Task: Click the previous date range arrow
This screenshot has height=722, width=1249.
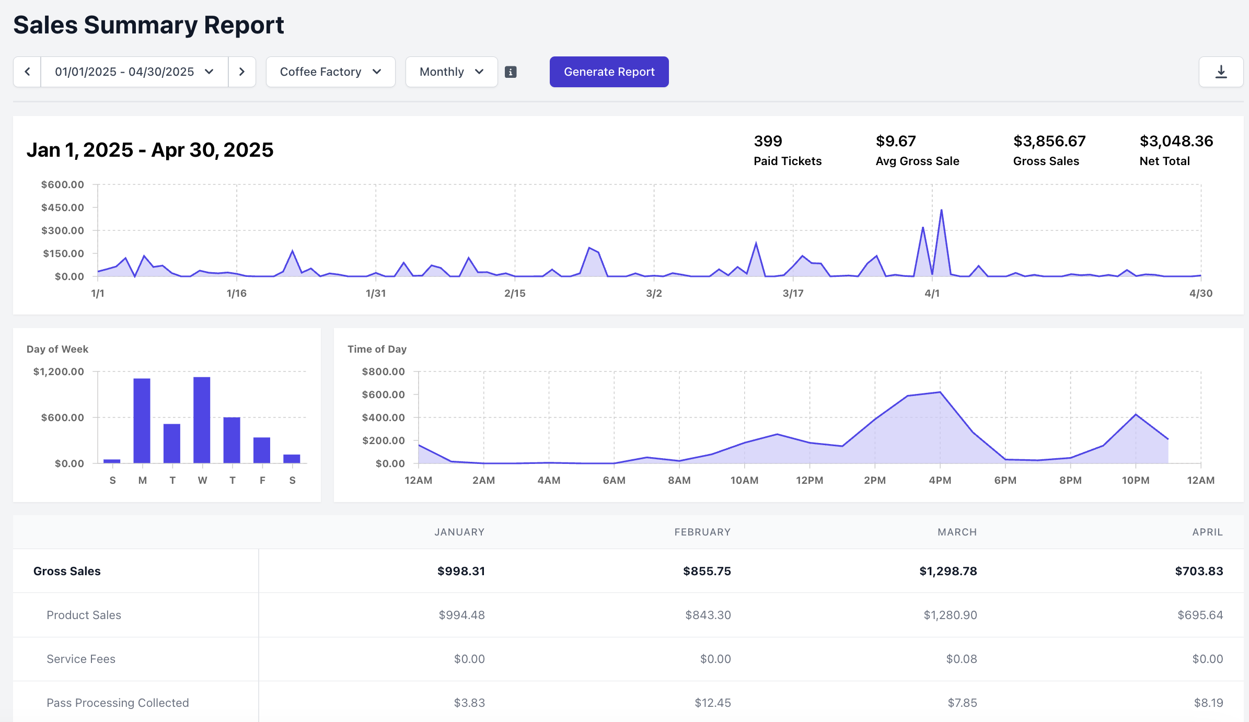Action: point(27,72)
